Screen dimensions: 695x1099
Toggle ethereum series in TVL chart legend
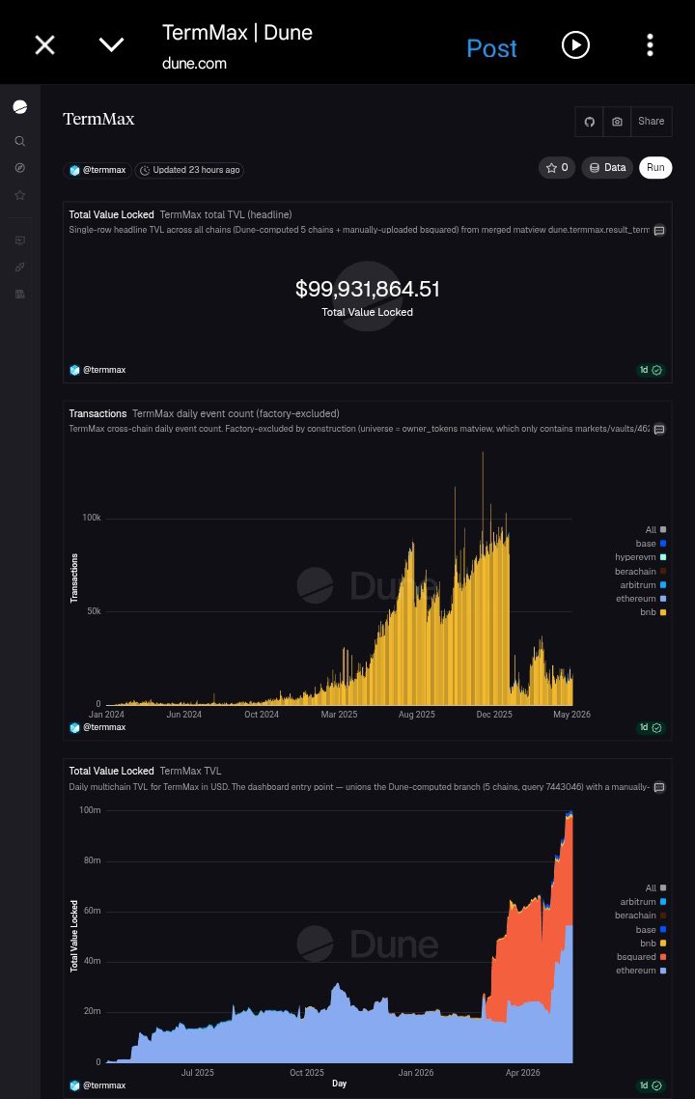(641, 971)
